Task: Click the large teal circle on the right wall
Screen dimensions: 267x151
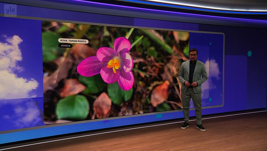Action: pyautogui.click(x=249, y=53)
